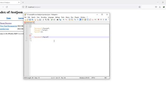Open the Language menu
Viewport: 166px width, 93px height.
click(x=51, y=17)
